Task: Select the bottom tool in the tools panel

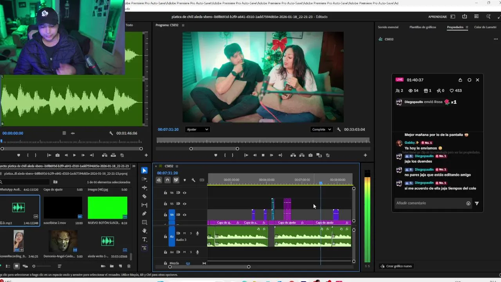Action: click(x=144, y=248)
